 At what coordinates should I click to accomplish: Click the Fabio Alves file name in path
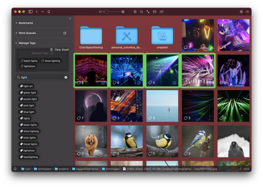(x=170, y=169)
